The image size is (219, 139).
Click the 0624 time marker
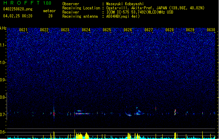point(86,30)
